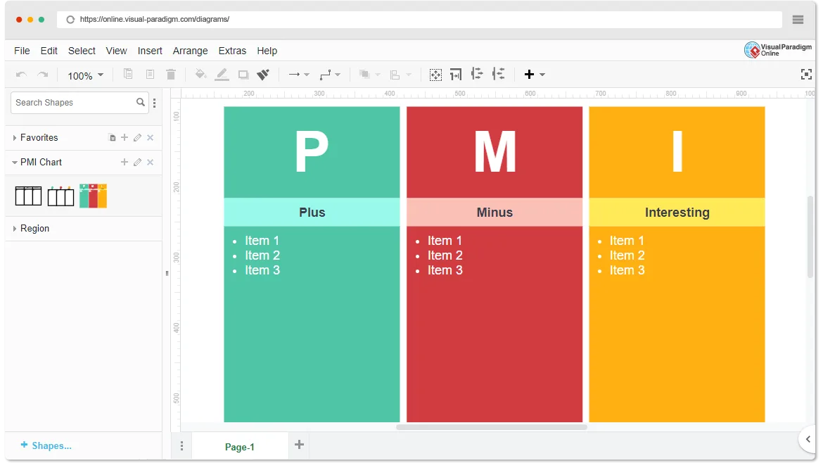The image size is (823, 468).
Task: Click the vertical canvas scrollbar
Action: pyautogui.click(x=810, y=236)
